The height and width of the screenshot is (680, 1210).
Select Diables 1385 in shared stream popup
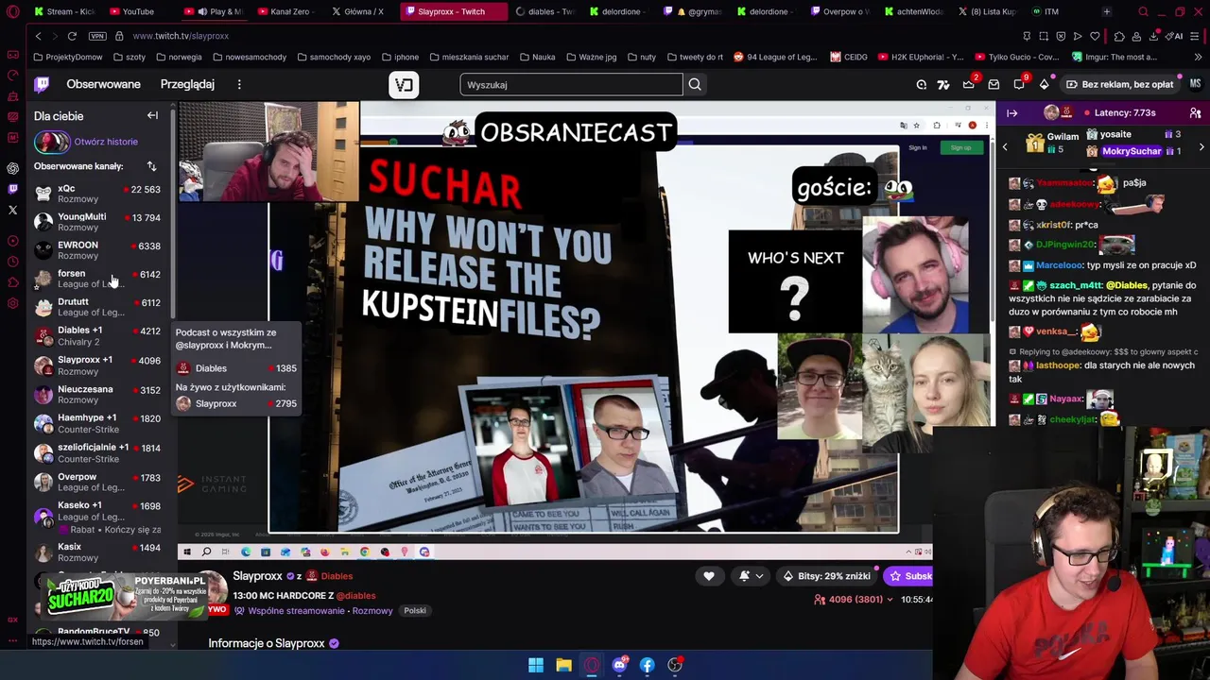tap(236, 368)
